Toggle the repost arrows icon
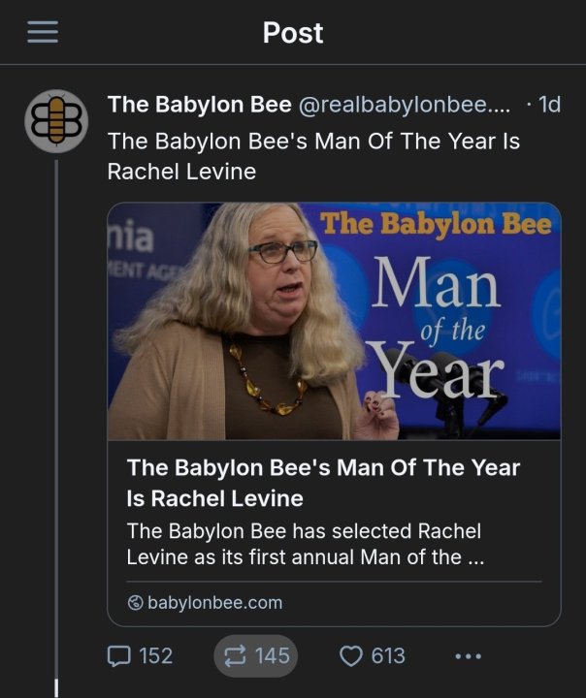 click(x=235, y=656)
